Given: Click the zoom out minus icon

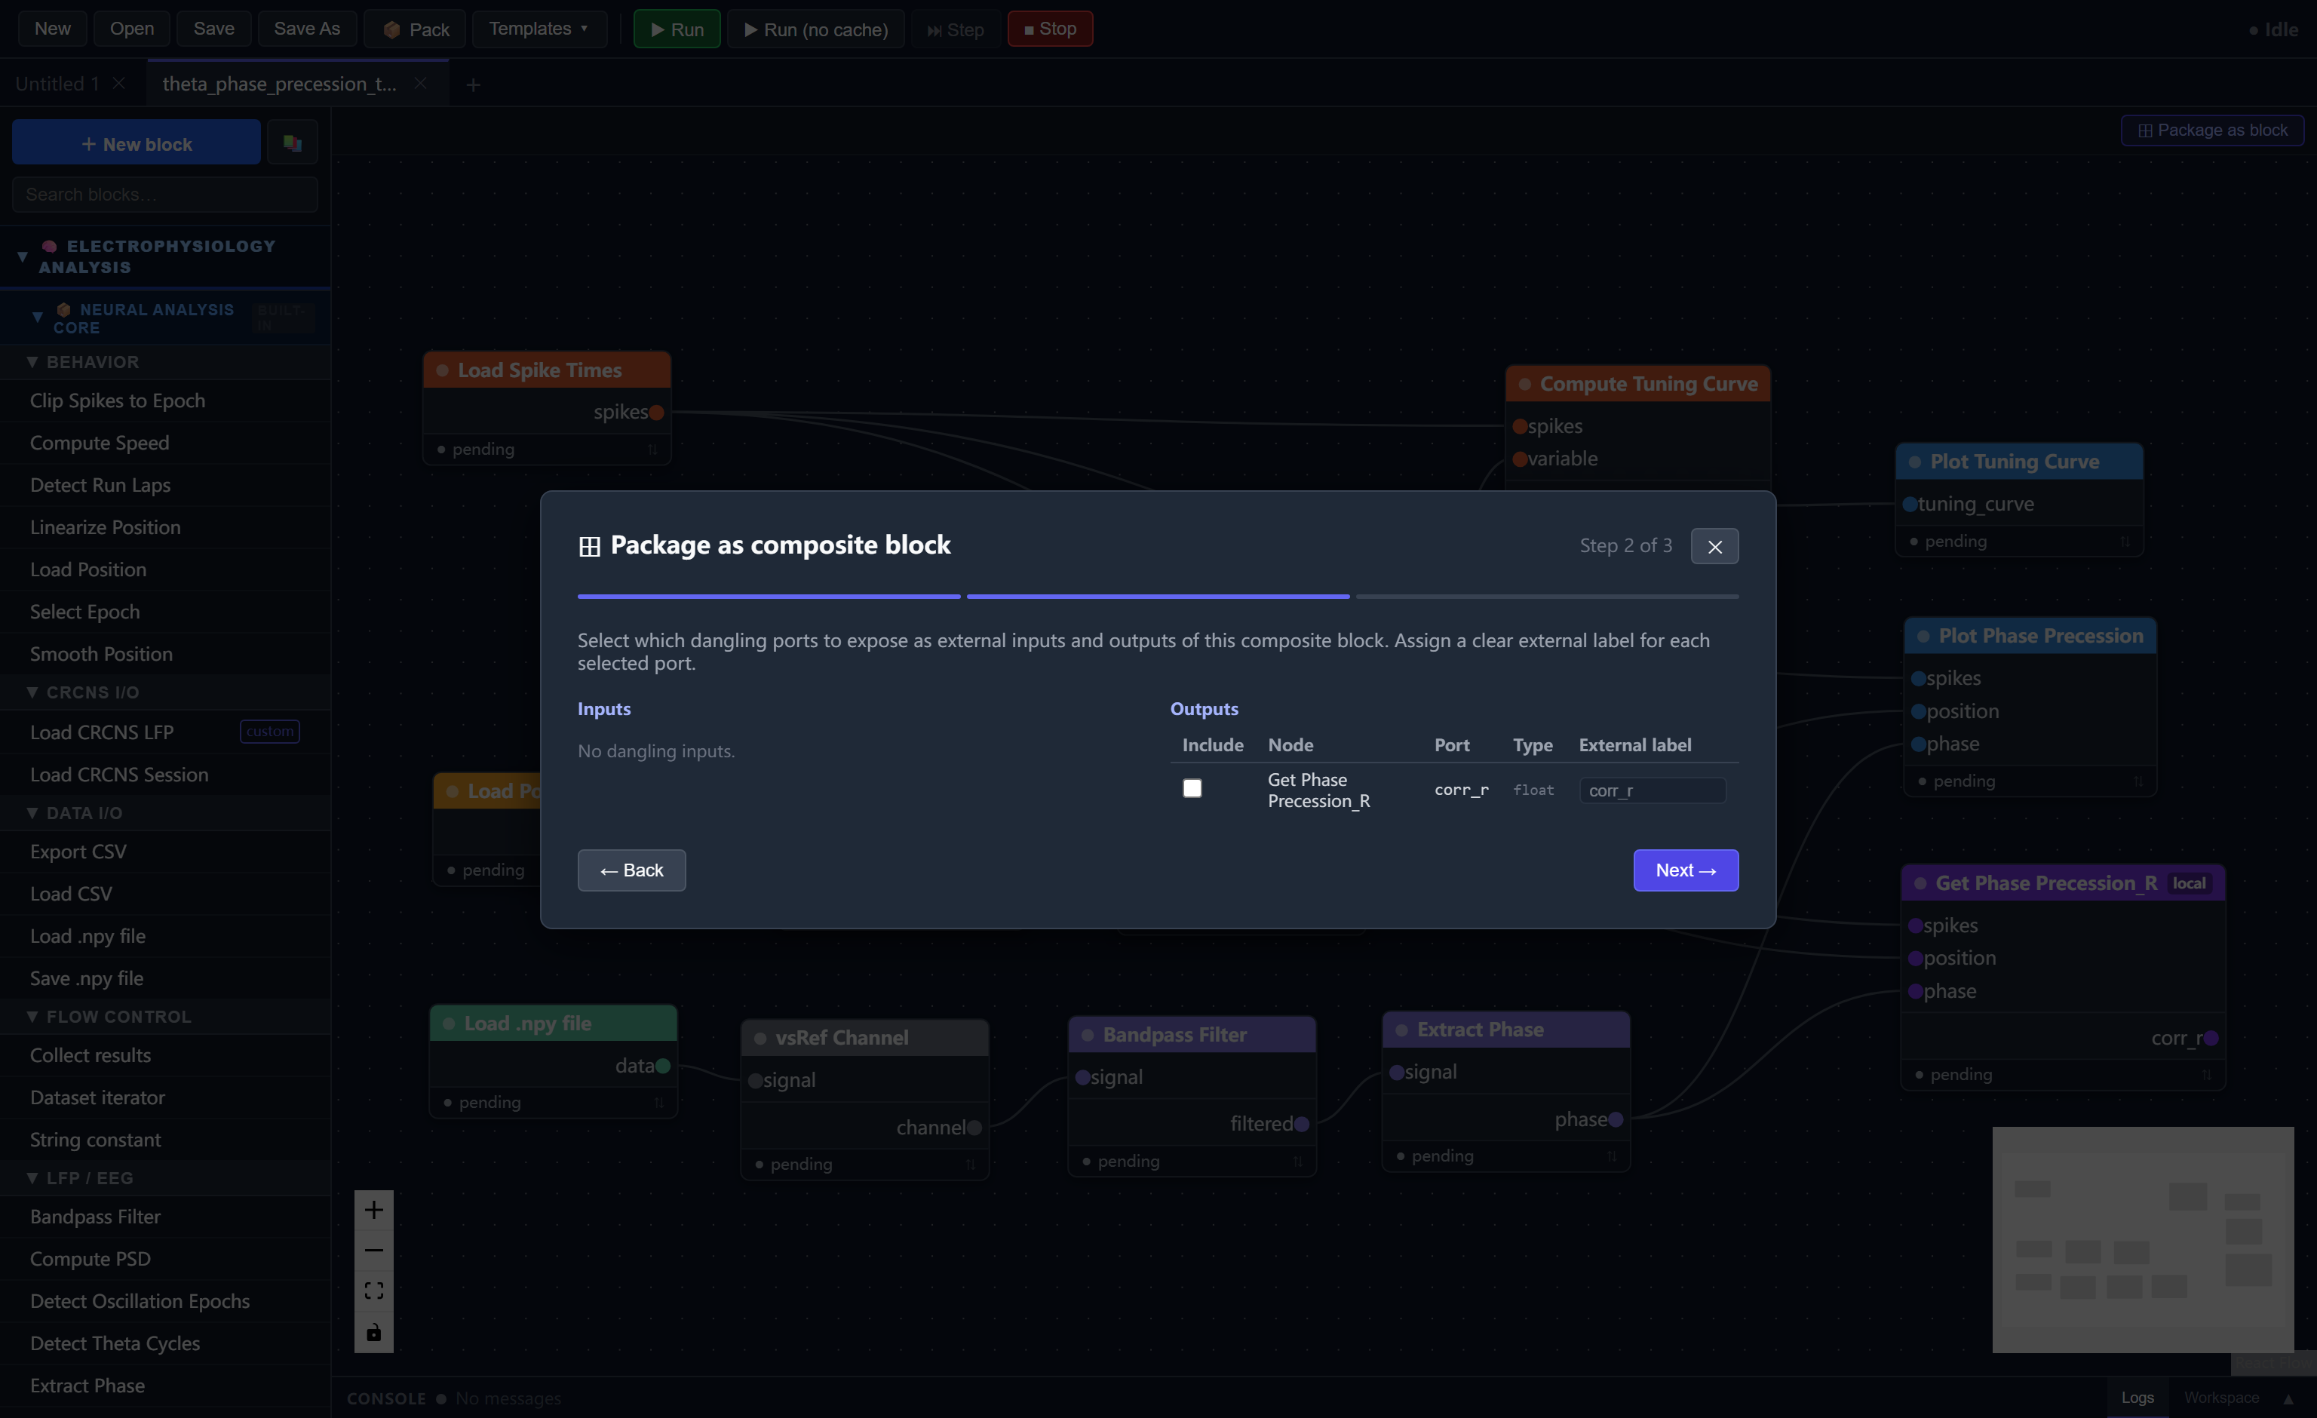Looking at the screenshot, I should coord(373,1251).
